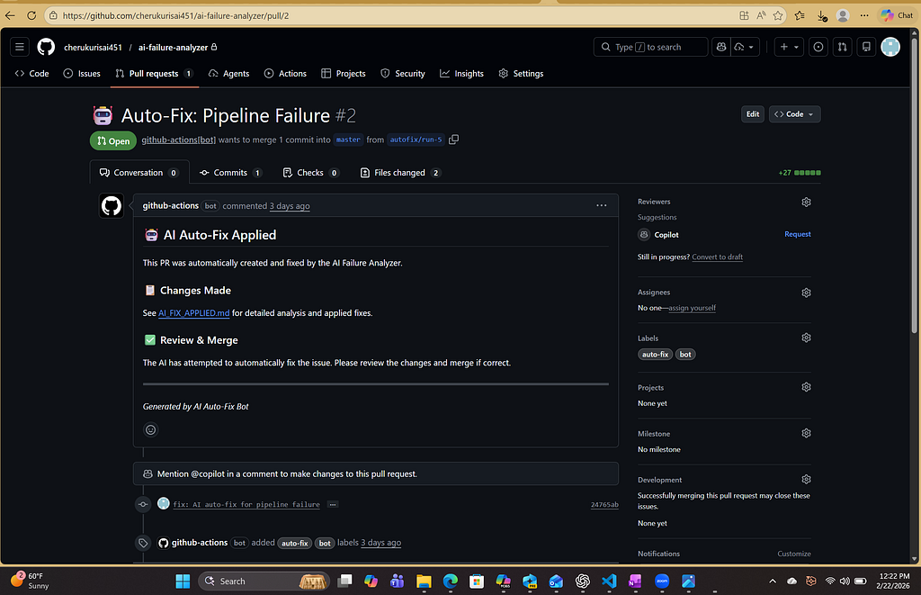Open the hamburger navigation menu
The height and width of the screenshot is (595, 921).
coord(20,47)
